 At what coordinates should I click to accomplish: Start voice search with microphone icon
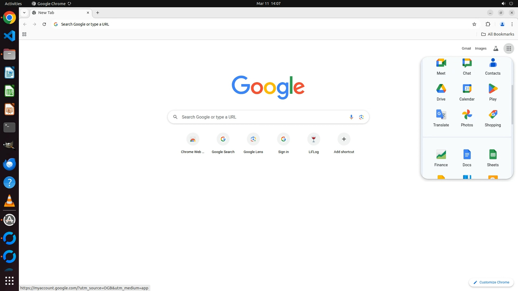[351, 117]
